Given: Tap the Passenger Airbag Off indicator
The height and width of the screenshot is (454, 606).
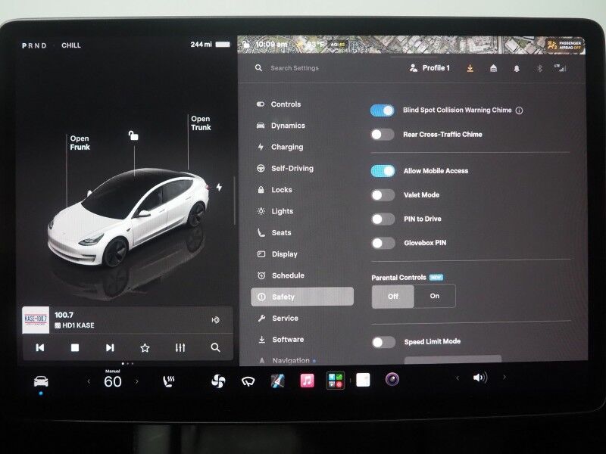Looking at the screenshot, I should tap(564, 45).
